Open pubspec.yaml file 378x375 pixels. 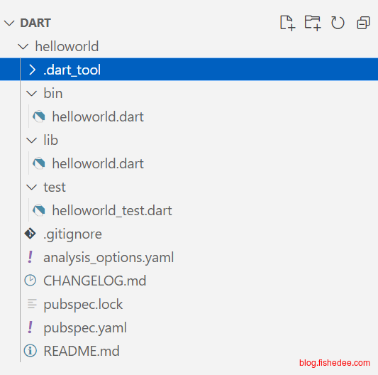tap(85, 327)
